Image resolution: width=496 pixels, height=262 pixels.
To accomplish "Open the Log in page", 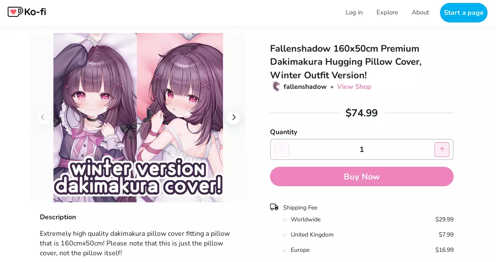I will click(x=354, y=12).
